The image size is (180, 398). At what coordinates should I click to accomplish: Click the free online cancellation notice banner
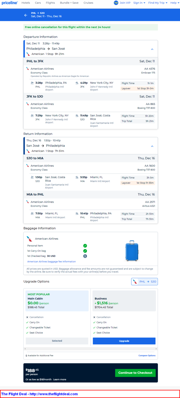pos(91,27)
